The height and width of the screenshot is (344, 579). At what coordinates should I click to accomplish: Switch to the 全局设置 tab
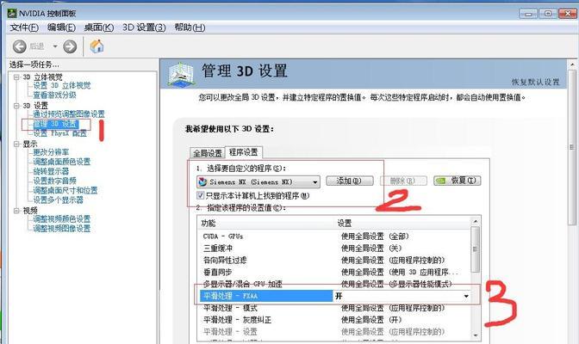coord(208,153)
